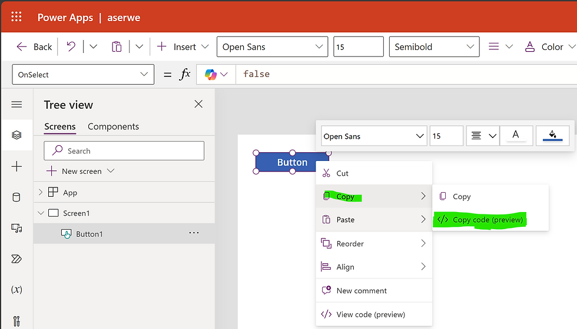Switch to the Screens tab

coord(60,126)
